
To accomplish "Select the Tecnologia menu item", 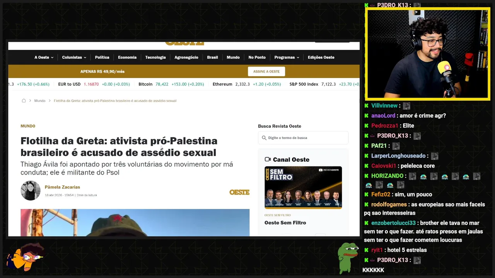I will pyautogui.click(x=155, y=57).
